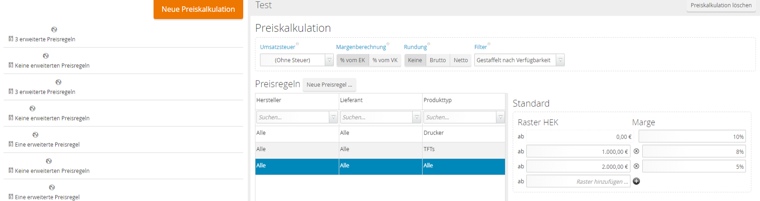Open the Hersteller search dropdown arrow
This screenshot has width=760, height=201.
coord(333,117)
